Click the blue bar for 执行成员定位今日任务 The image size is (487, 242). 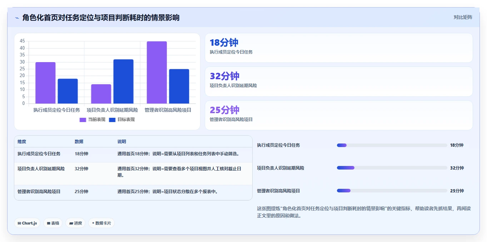tap(68, 91)
